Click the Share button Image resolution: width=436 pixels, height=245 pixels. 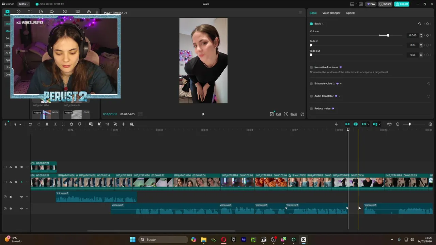click(x=386, y=4)
